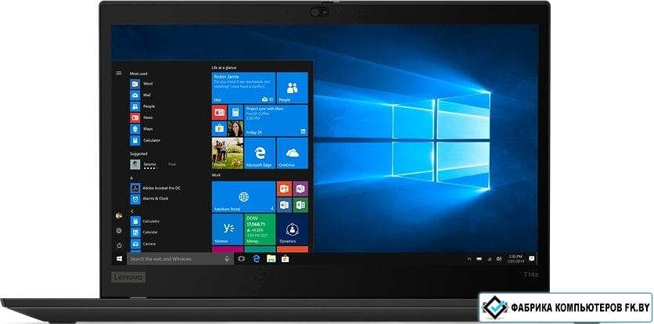Open the Word tile in Work group
Image resolution: width=654 pixels, height=324 pixels.
click(x=285, y=205)
